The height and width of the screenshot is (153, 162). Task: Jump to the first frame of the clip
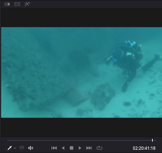pyautogui.click(x=54, y=148)
